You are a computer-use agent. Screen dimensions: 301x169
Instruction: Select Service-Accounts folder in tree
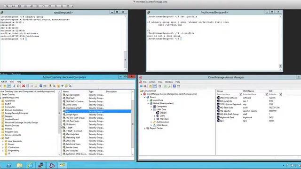point(13,135)
